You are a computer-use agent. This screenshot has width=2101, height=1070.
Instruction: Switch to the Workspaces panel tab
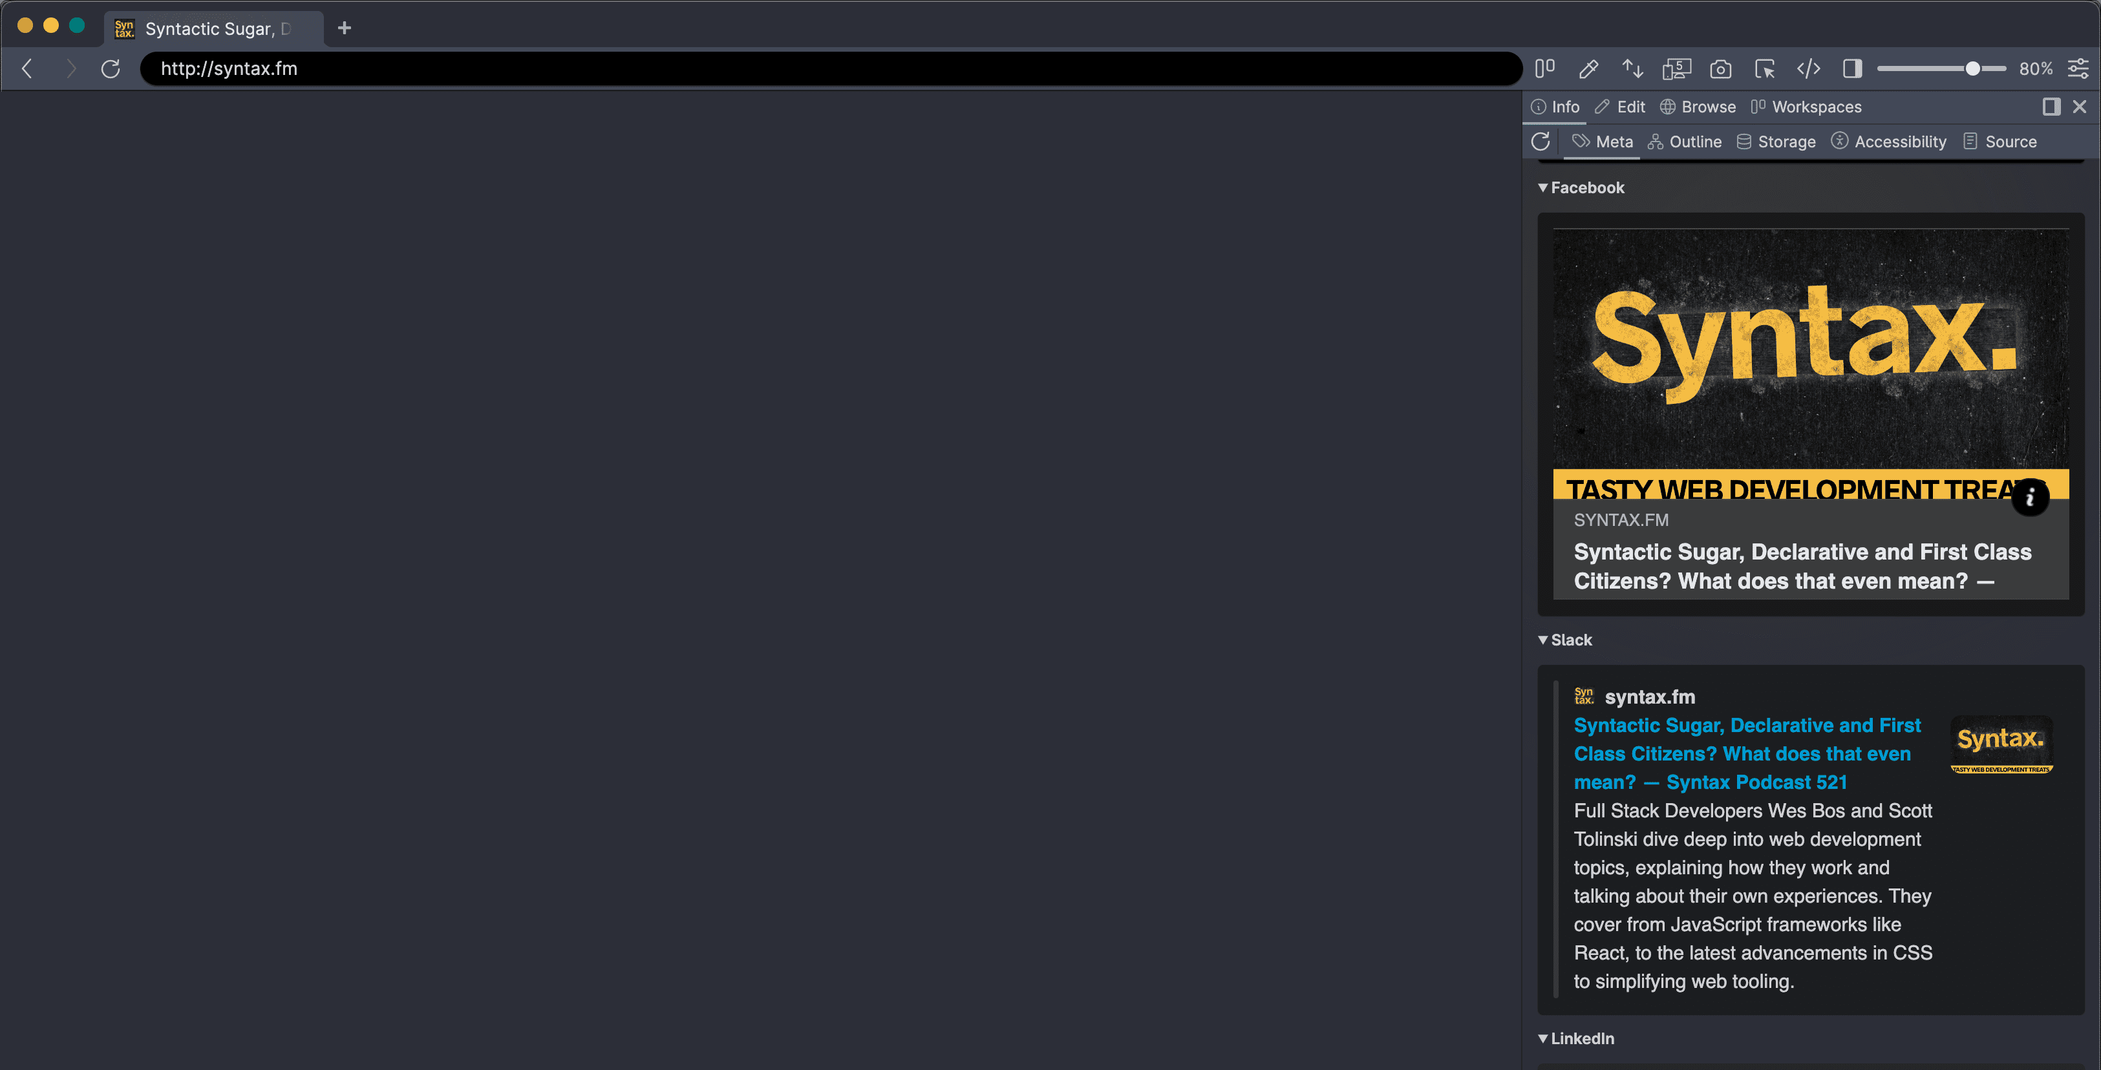[1806, 107]
